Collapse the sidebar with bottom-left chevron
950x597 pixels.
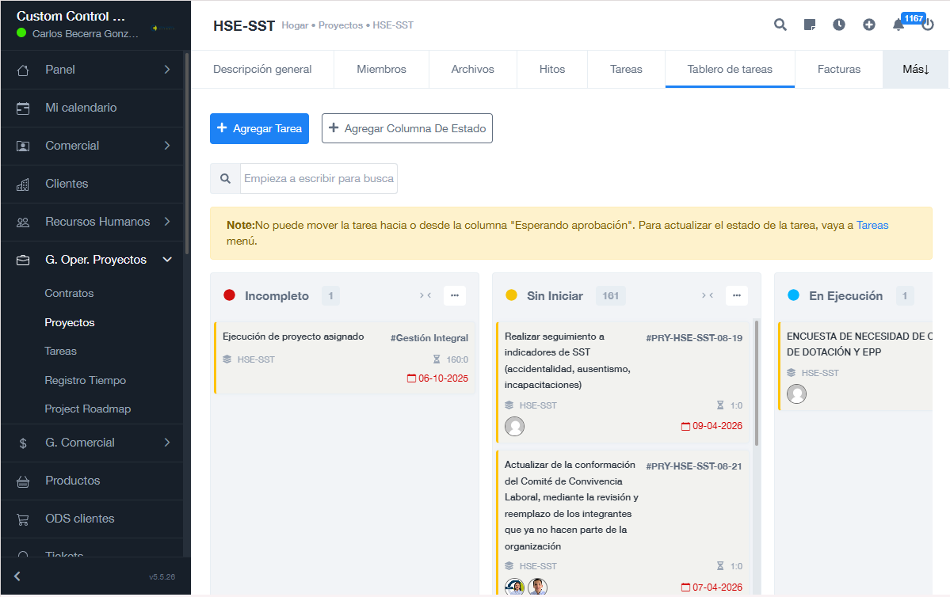[x=17, y=576]
